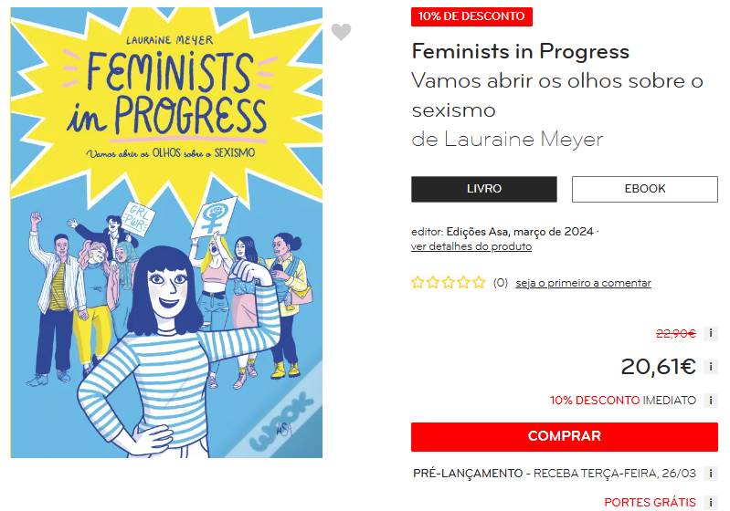Image resolution: width=730 pixels, height=511 pixels.
Task: Select the LIVRO format tab
Action: pyautogui.click(x=483, y=189)
